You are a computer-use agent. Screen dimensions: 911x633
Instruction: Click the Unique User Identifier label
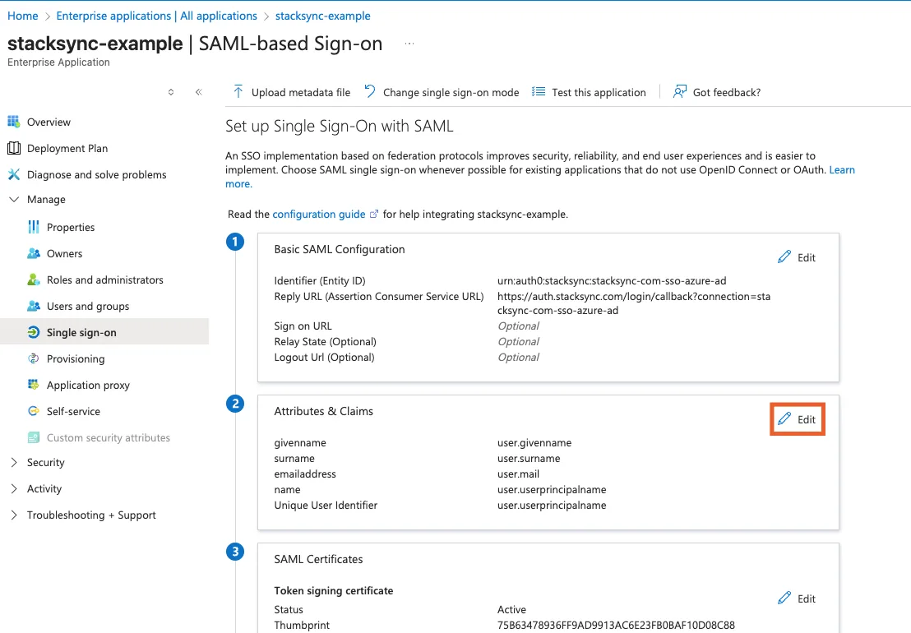(x=326, y=506)
